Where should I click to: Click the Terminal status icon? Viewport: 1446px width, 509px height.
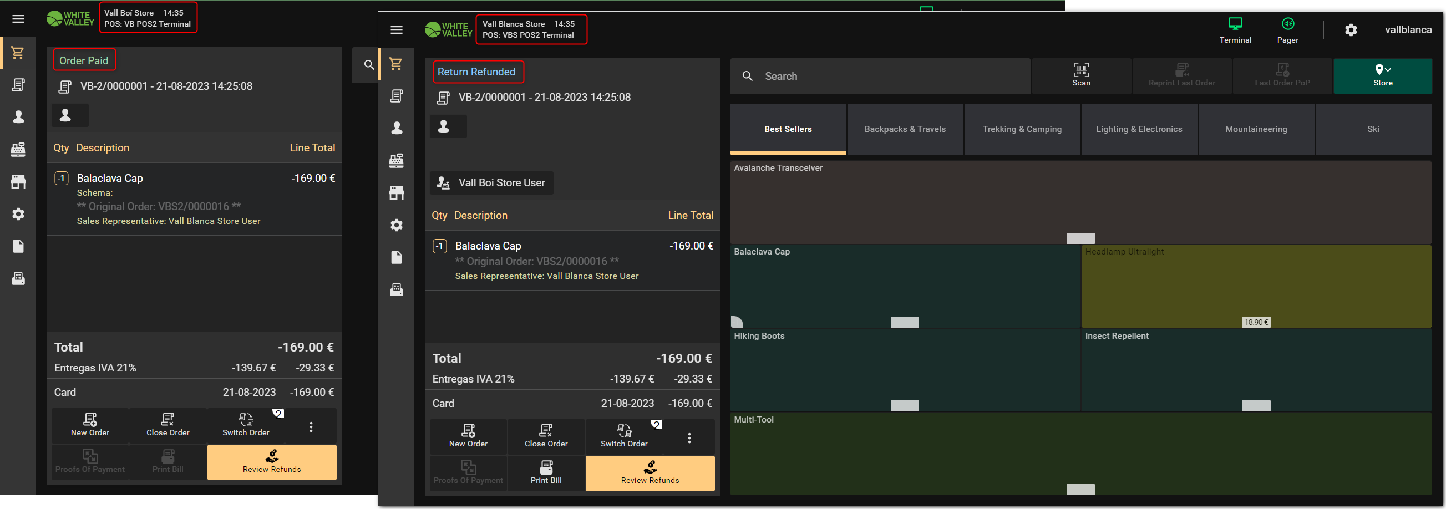click(1235, 24)
